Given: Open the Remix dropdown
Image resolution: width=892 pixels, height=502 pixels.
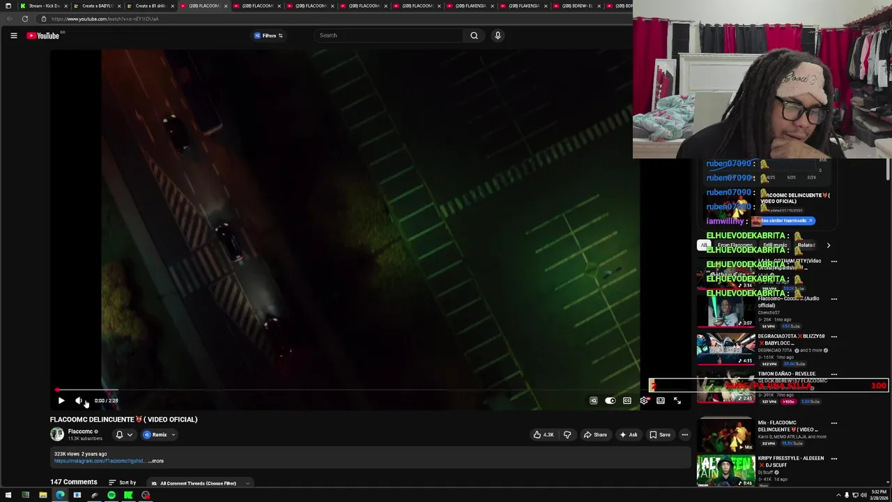Looking at the screenshot, I should pos(159,435).
